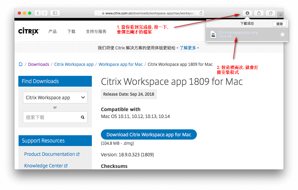Click the Support Resources header
298x190 pixels.
(x=55, y=141)
